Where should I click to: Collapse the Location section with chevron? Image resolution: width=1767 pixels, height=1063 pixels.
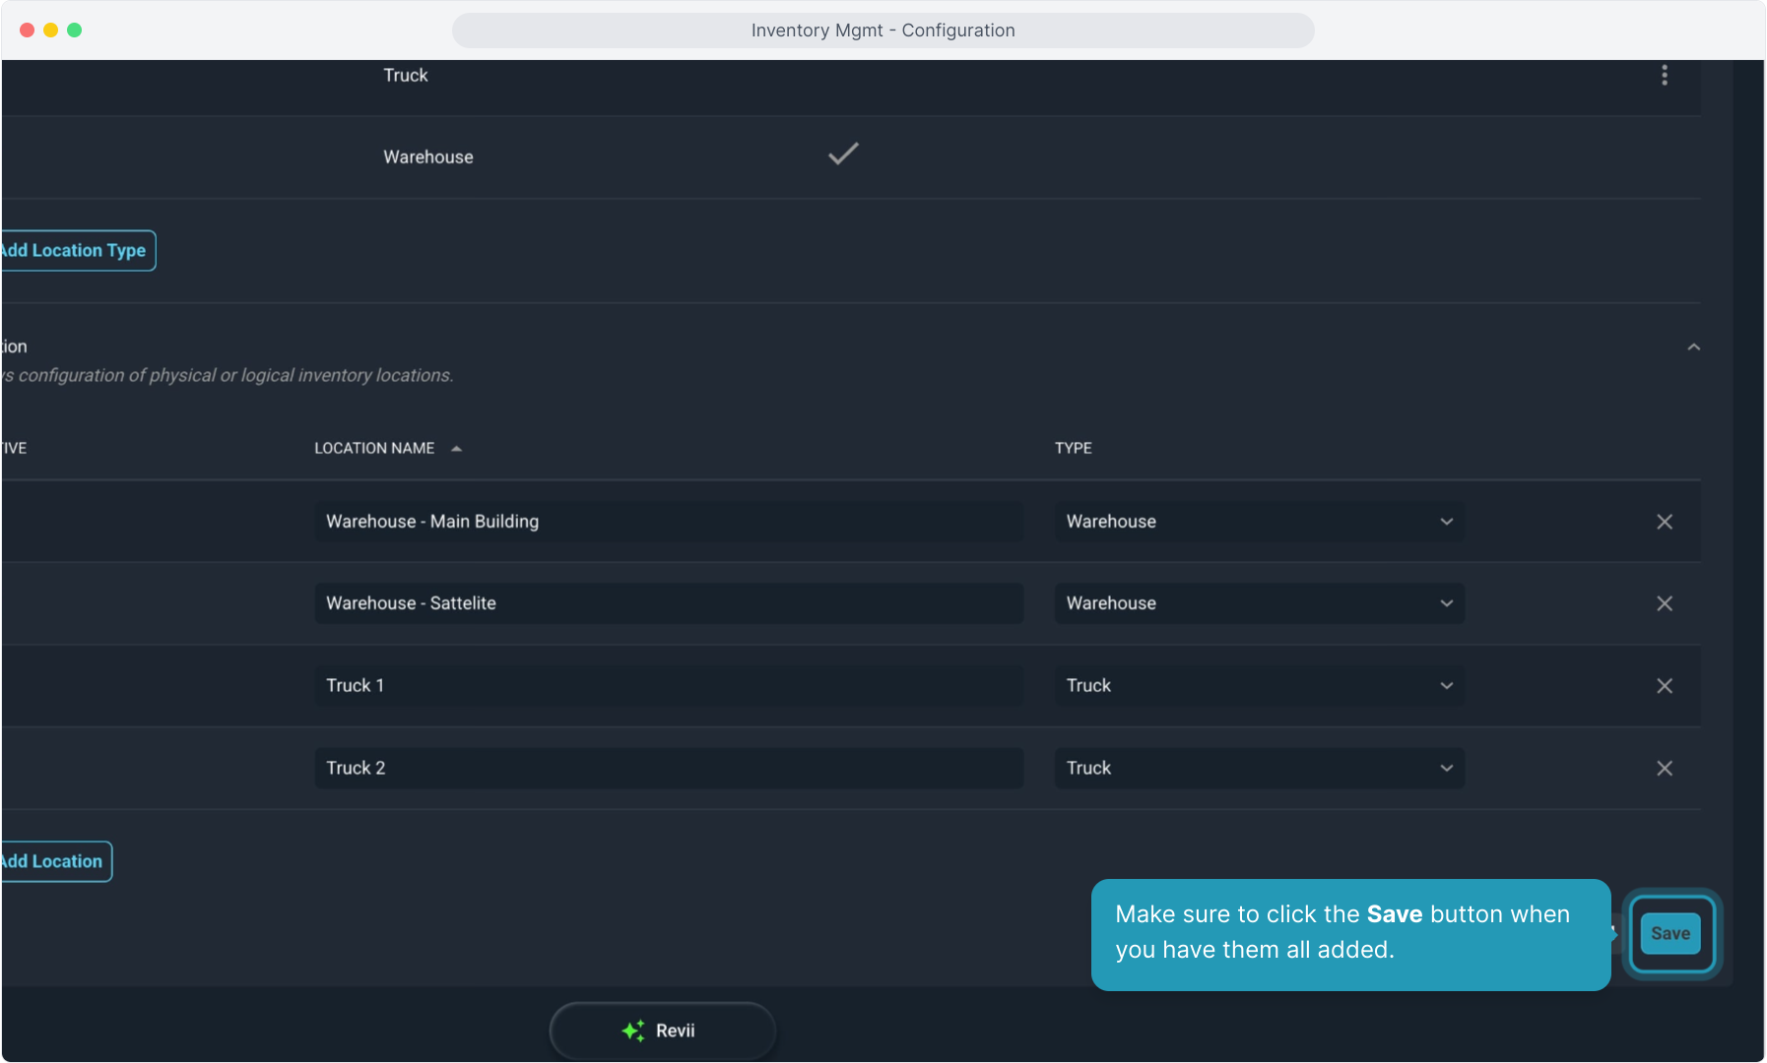coord(1693,347)
